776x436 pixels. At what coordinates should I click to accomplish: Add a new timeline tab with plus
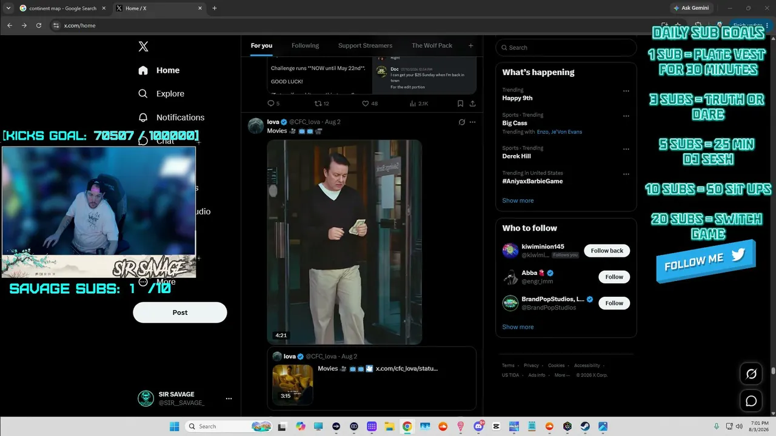click(x=470, y=45)
